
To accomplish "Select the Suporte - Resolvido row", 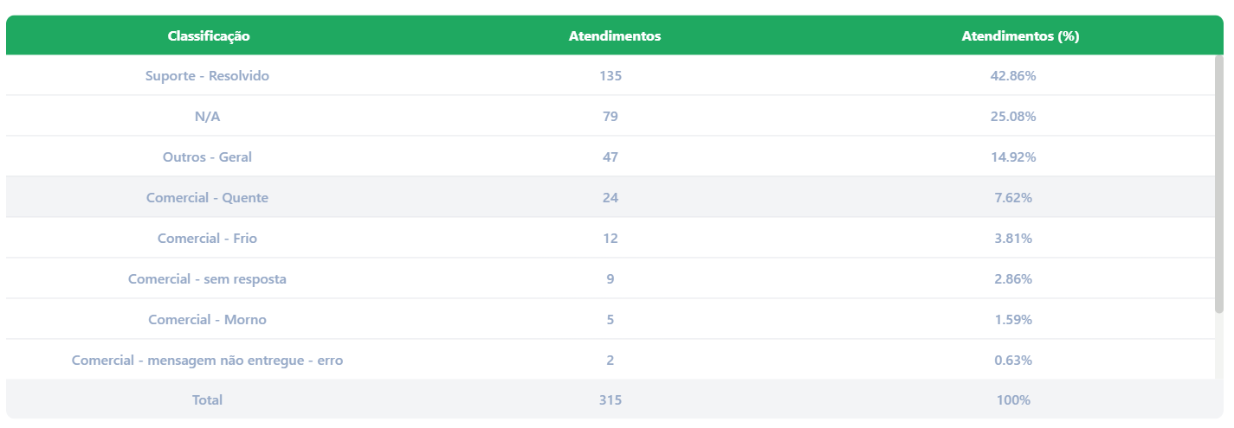I will pos(611,75).
